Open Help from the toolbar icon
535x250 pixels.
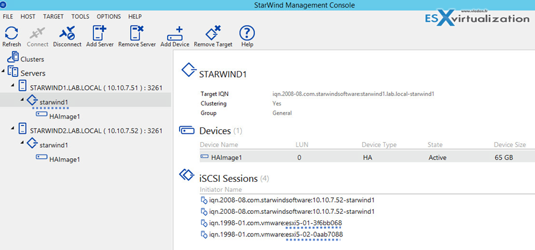point(247,33)
